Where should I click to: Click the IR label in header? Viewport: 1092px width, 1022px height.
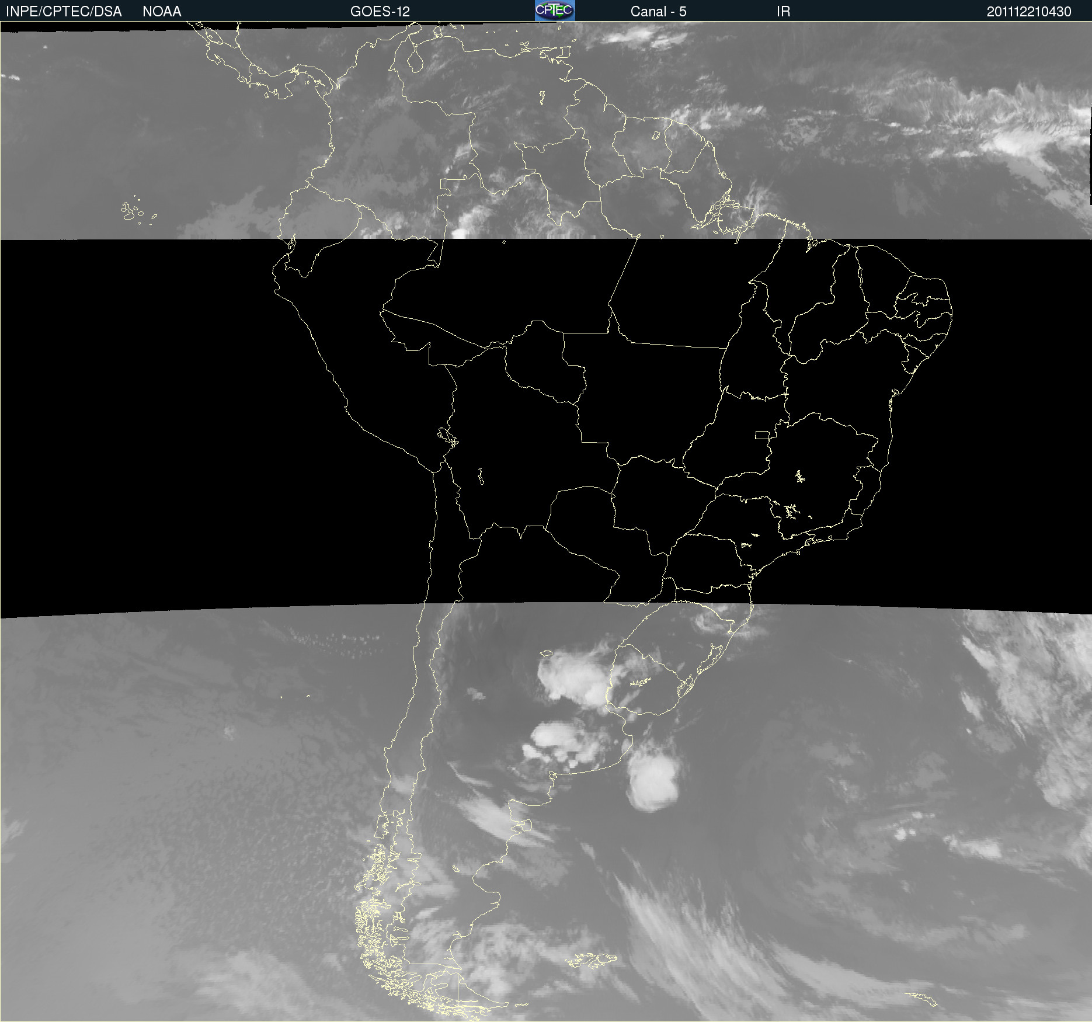click(783, 12)
